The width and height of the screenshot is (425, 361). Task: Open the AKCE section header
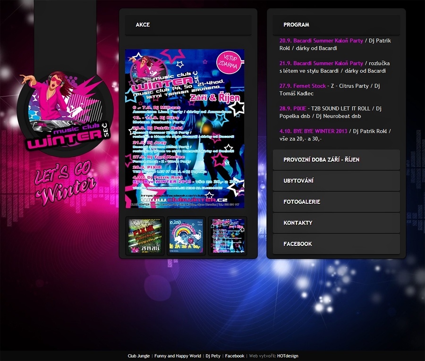pos(188,25)
